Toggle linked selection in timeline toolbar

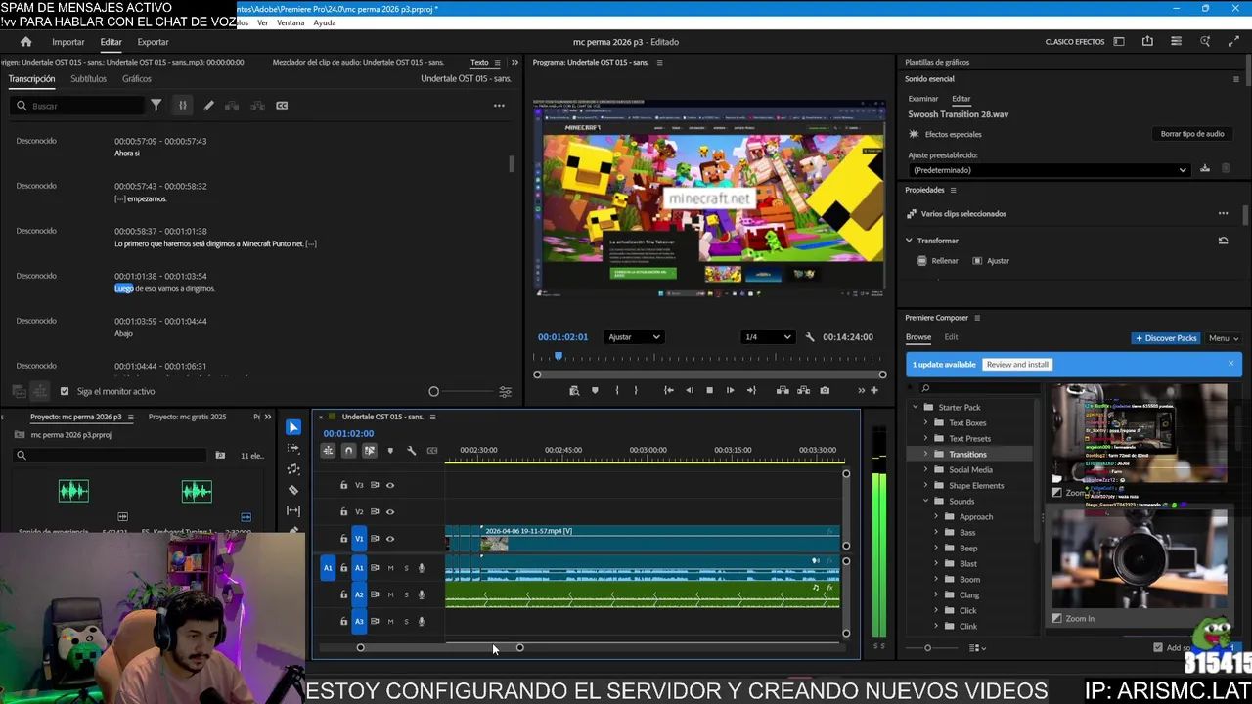point(369,451)
